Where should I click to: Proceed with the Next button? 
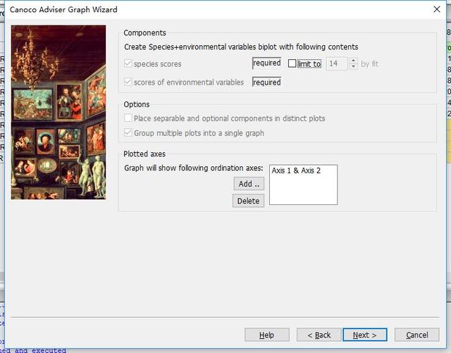tap(365, 335)
